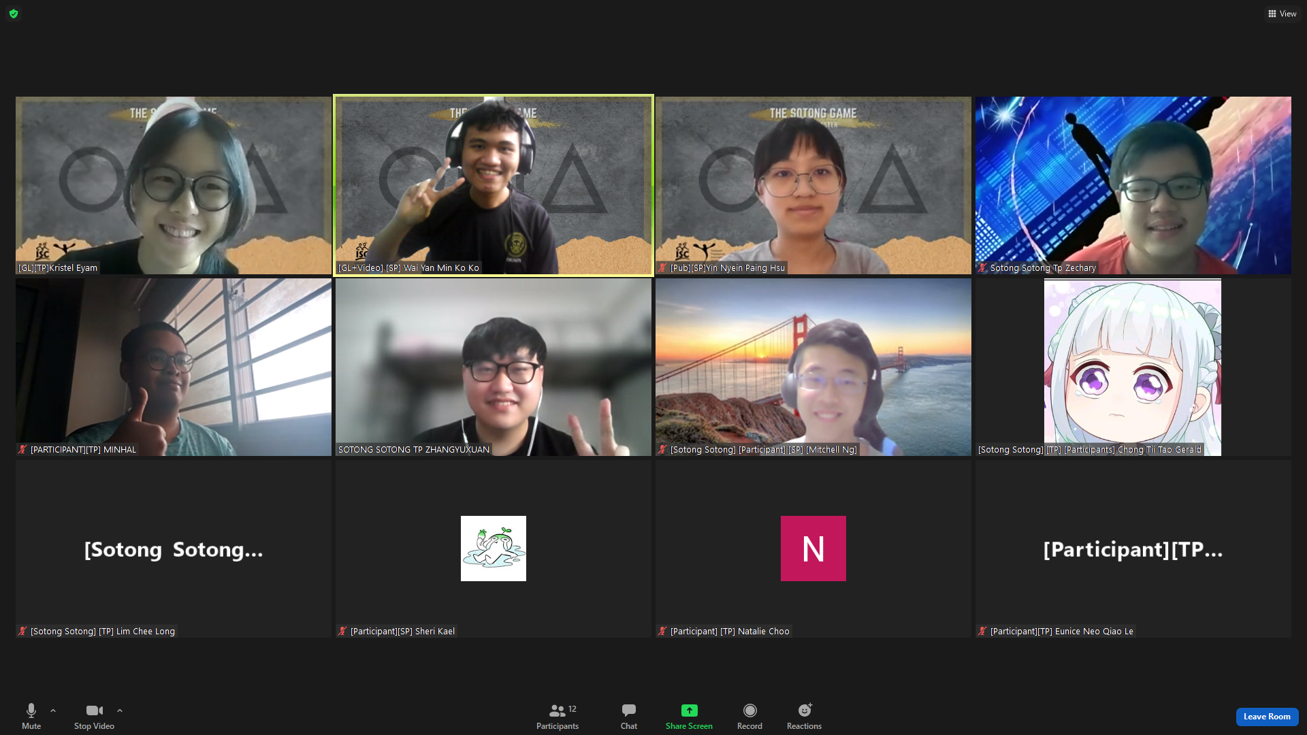Click Chong Tii Tao Gerald's anime avatar tile
The image size is (1307, 735).
point(1132,367)
